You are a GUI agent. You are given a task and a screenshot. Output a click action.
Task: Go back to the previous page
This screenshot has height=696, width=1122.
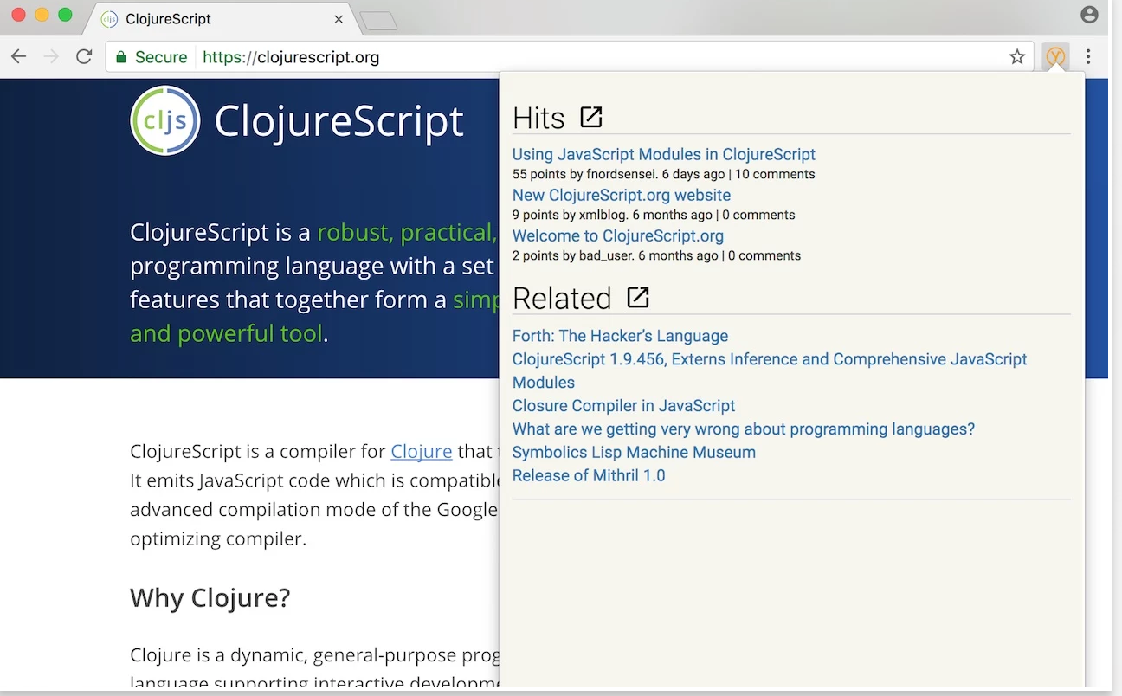19,57
